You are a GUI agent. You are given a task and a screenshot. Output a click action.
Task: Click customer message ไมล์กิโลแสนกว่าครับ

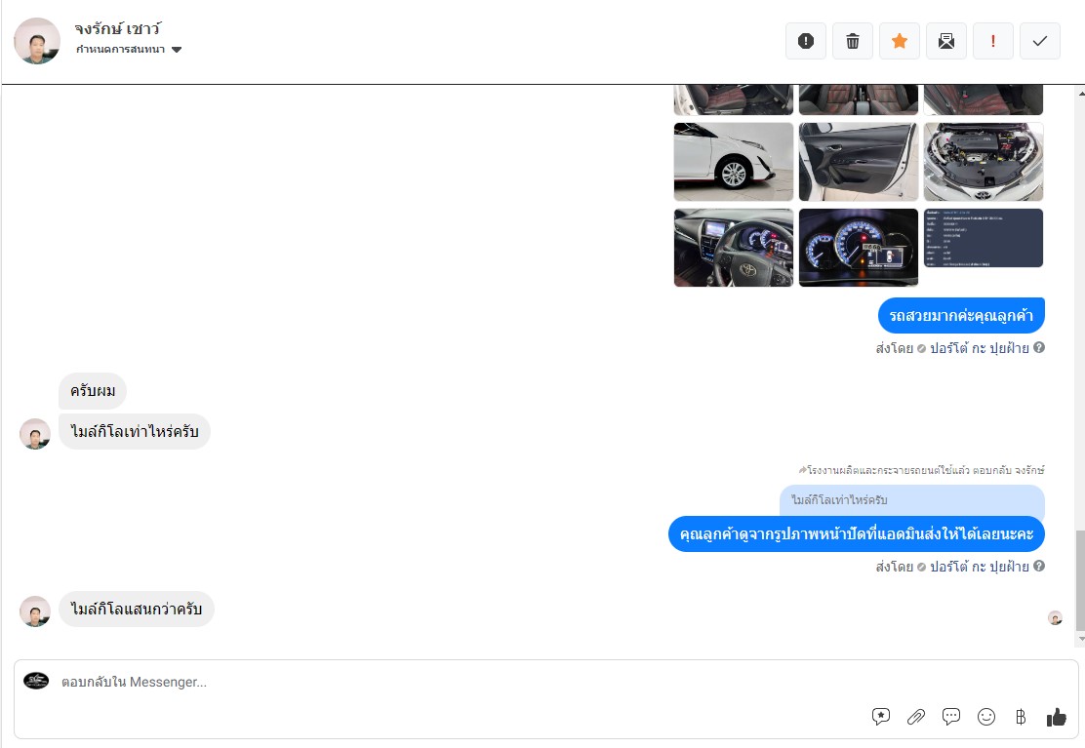click(x=137, y=610)
